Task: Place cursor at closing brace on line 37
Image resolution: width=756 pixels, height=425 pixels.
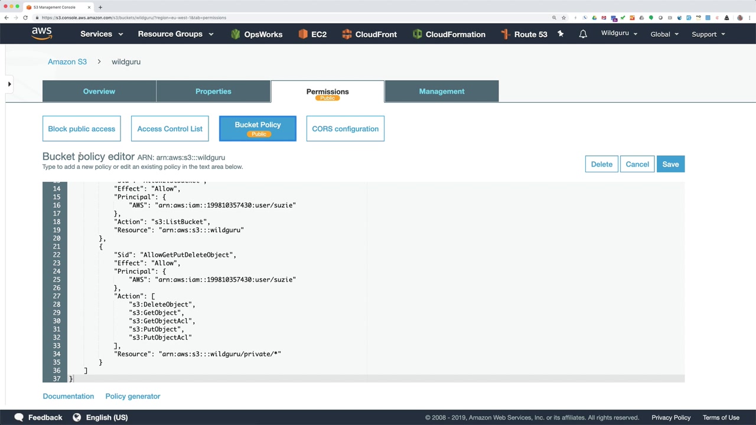Action: (x=71, y=379)
